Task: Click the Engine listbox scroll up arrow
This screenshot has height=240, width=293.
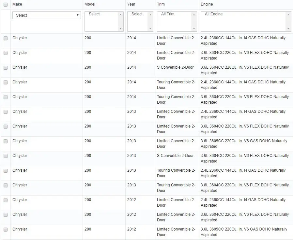Action: [x=288, y=15]
